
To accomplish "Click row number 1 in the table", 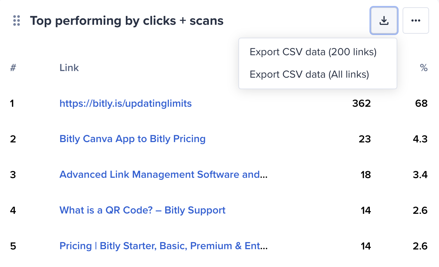I will click(12, 103).
